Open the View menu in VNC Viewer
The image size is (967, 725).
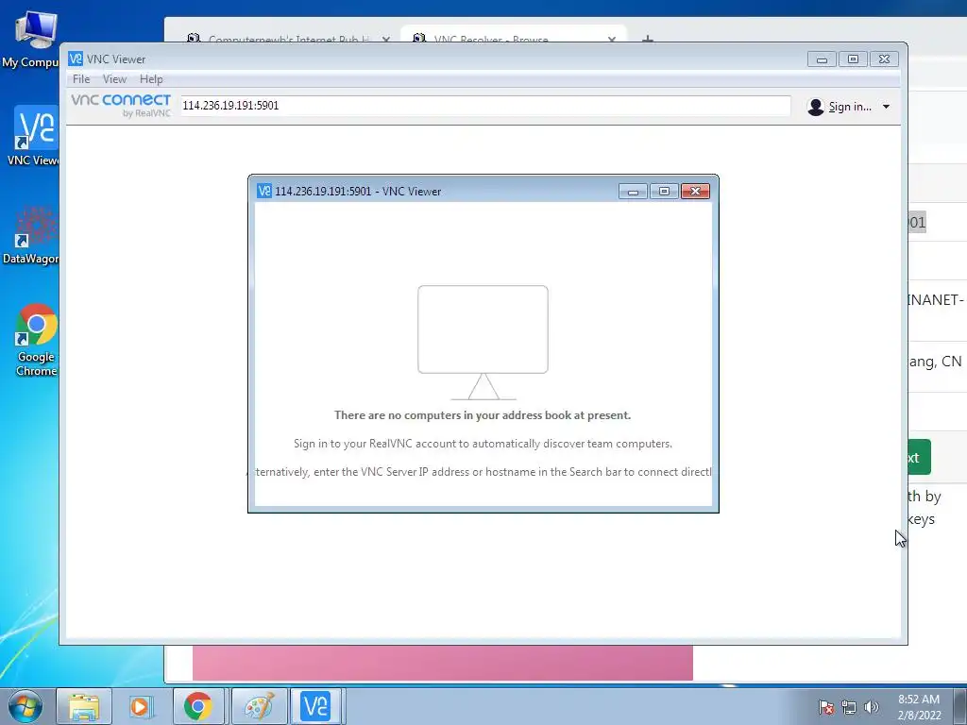114,79
